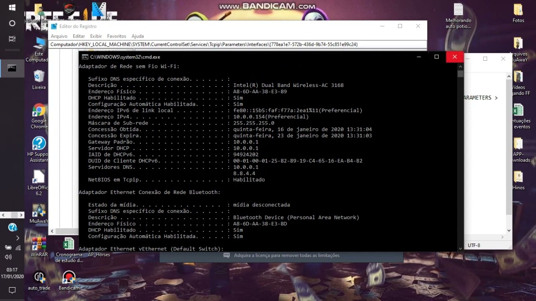This screenshot has width=536, height=301.
Task: Click taskbar toolbar scroll right arrow
Action: (x=21, y=215)
